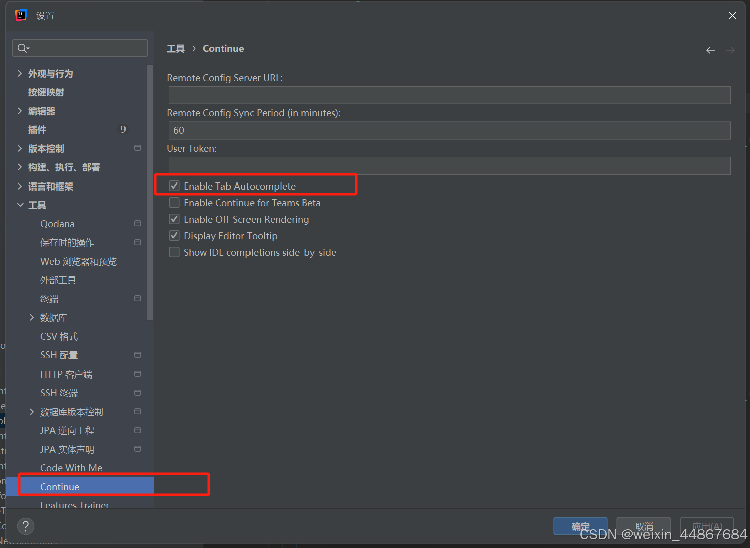
Task: Click project-level icon next to 版本控制
Action: (x=137, y=148)
